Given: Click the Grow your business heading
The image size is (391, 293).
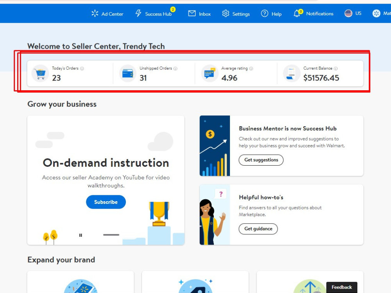Looking at the screenshot, I should tap(62, 104).
